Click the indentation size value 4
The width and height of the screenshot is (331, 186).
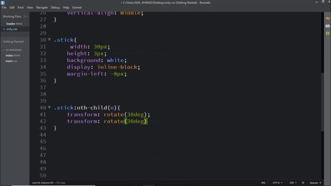pos(320,183)
